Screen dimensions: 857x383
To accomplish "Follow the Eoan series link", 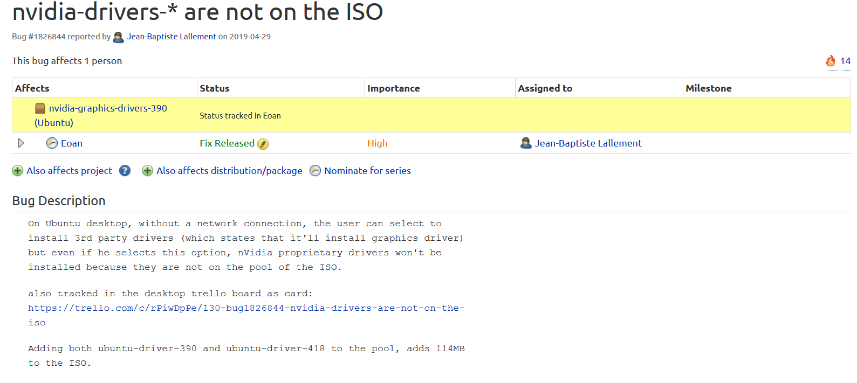I will coord(72,143).
